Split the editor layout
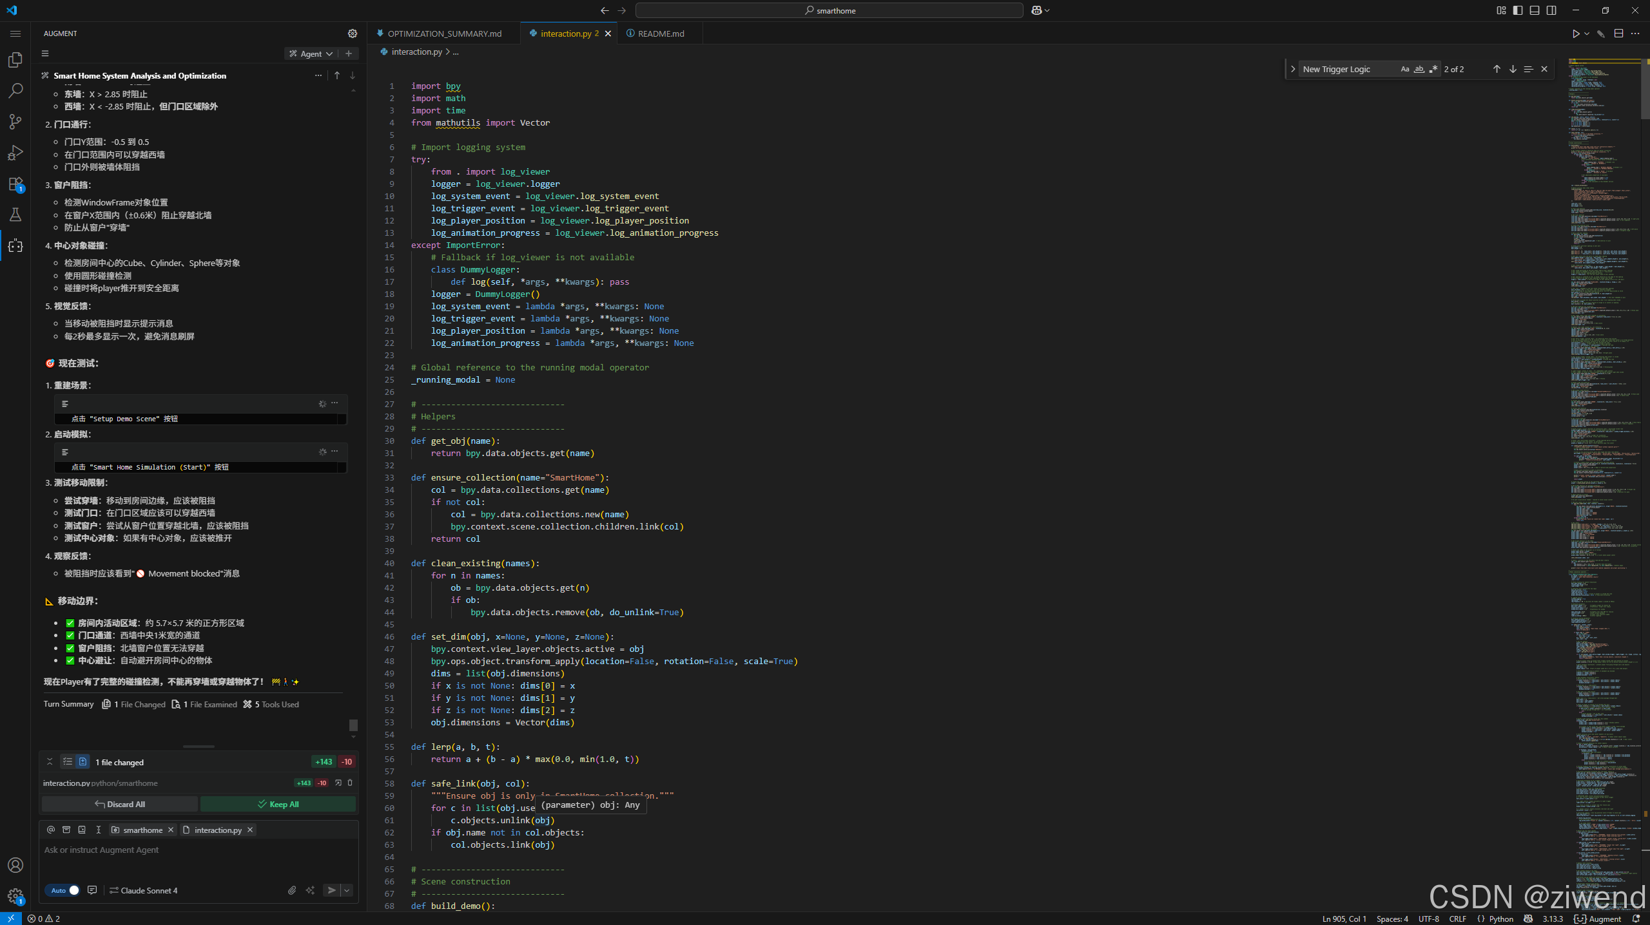 tap(1618, 33)
